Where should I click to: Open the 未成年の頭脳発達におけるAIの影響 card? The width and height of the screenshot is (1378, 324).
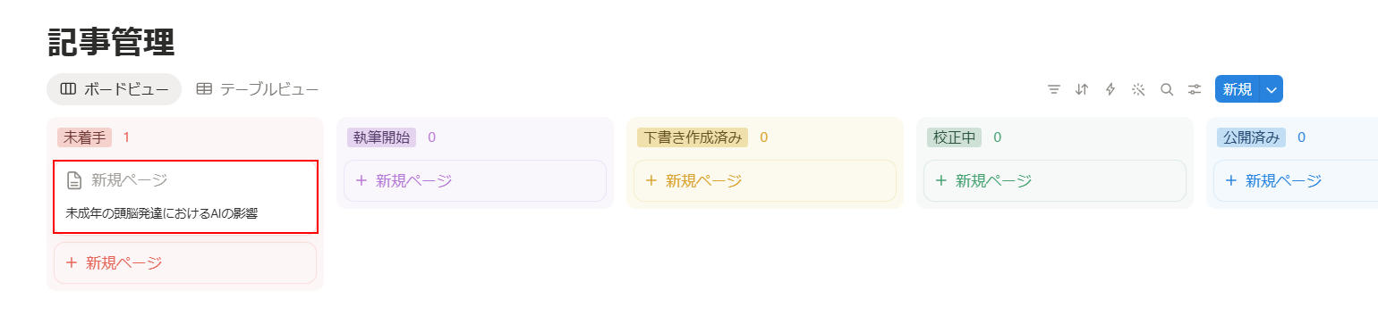click(185, 196)
